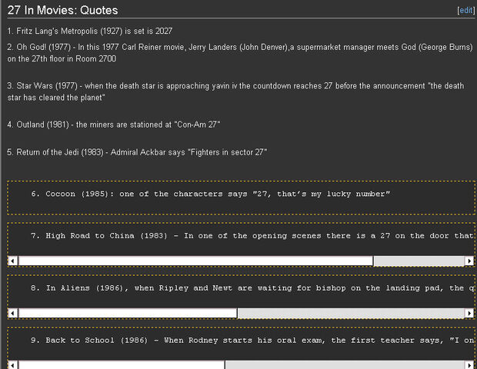The width and height of the screenshot is (477, 369).
Task: Click scrollbar thumb under High Road to China entry
Action: click(195, 261)
